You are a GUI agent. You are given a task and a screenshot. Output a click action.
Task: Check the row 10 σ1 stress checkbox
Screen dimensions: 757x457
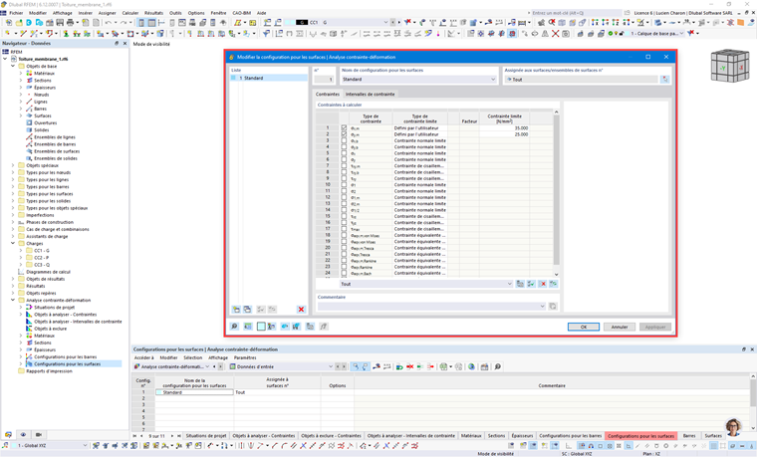[x=344, y=185]
